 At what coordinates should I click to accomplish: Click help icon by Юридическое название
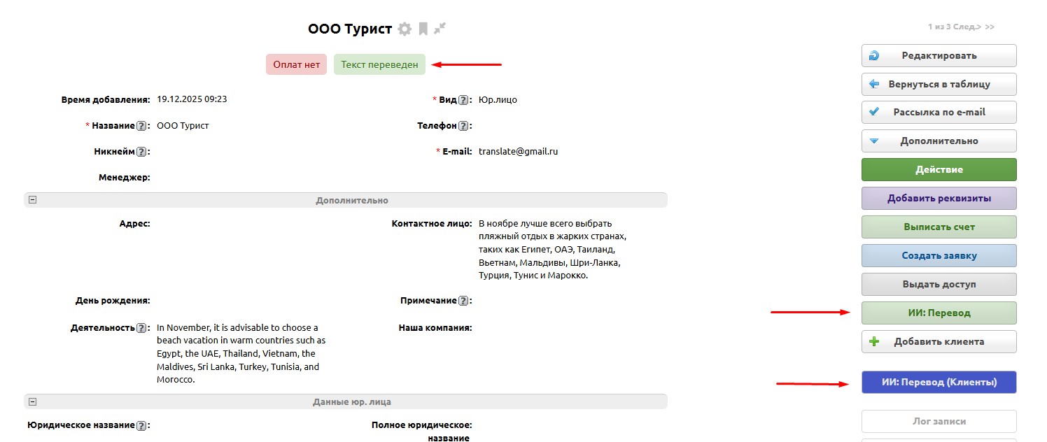[141, 425]
